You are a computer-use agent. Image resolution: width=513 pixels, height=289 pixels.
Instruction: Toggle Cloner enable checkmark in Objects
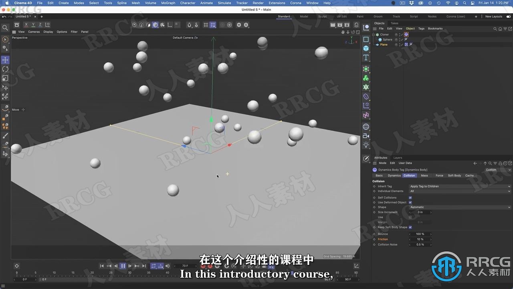tap(402, 35)
